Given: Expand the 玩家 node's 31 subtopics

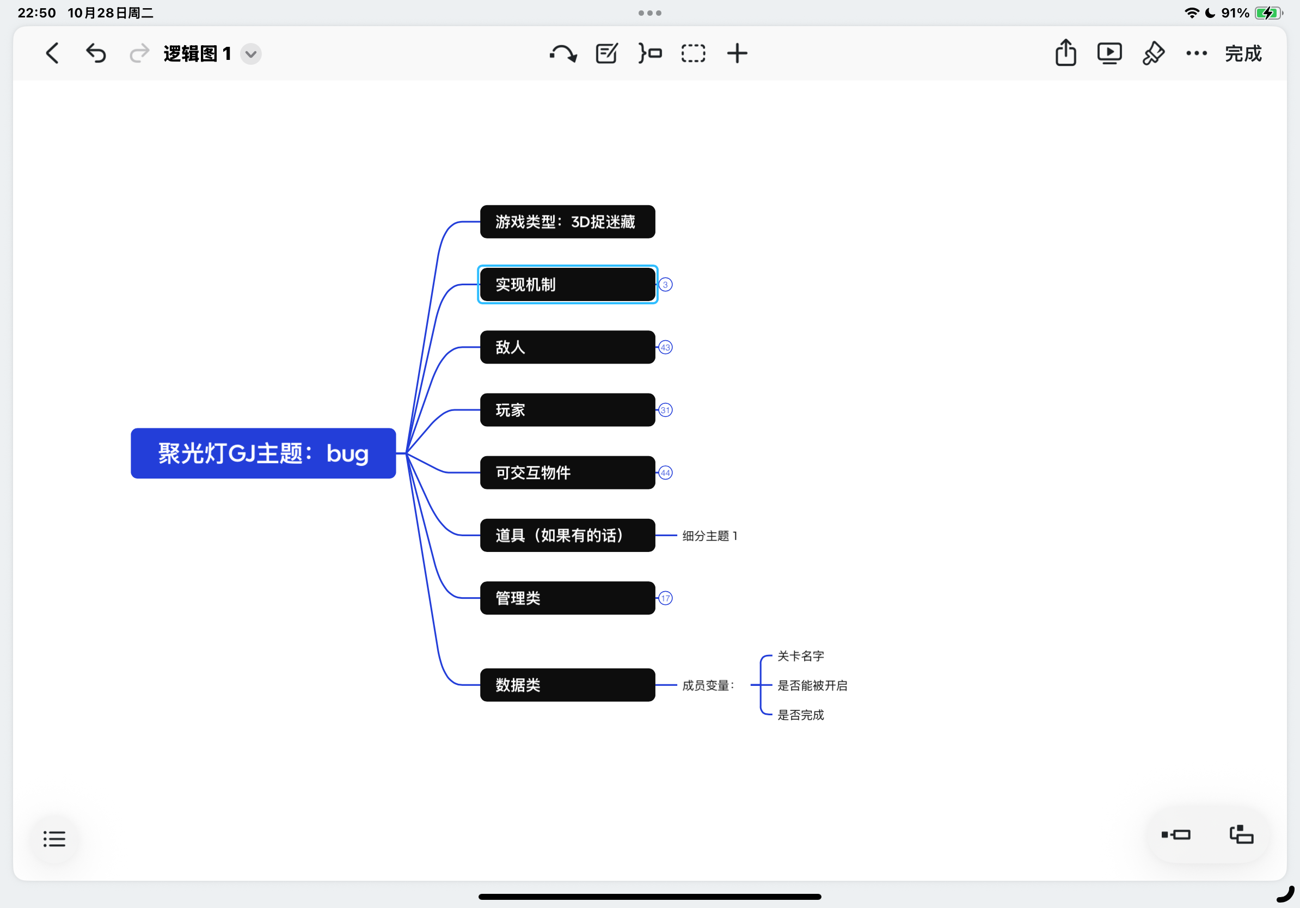Looking at the screenshot, I should click(x=665, y=410).
